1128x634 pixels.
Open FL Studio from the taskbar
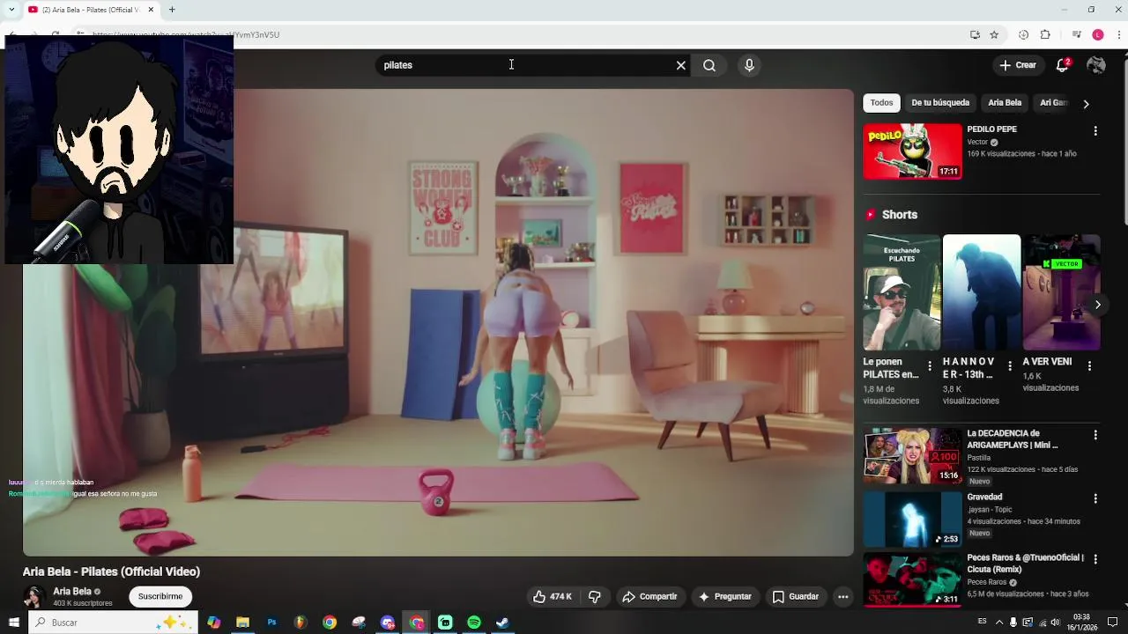pos(301,623)
